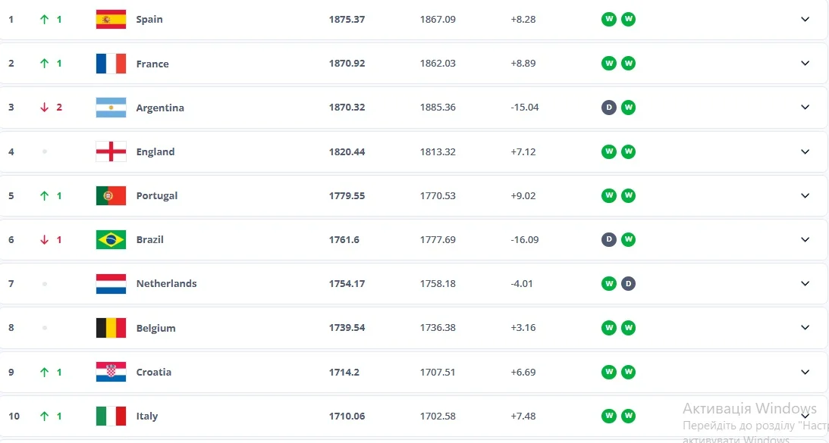
Task: Click the Brazil flag icon
Action: [x=111, y=239]
